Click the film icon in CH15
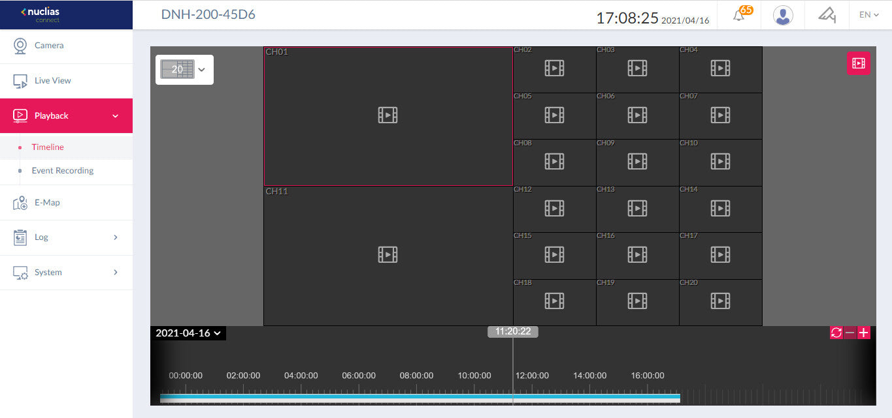Screen dimensions: 892x418 point(554,254)
